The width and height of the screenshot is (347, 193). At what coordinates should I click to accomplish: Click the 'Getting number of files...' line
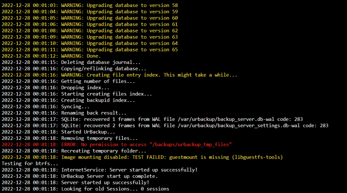tap(68, 81)
